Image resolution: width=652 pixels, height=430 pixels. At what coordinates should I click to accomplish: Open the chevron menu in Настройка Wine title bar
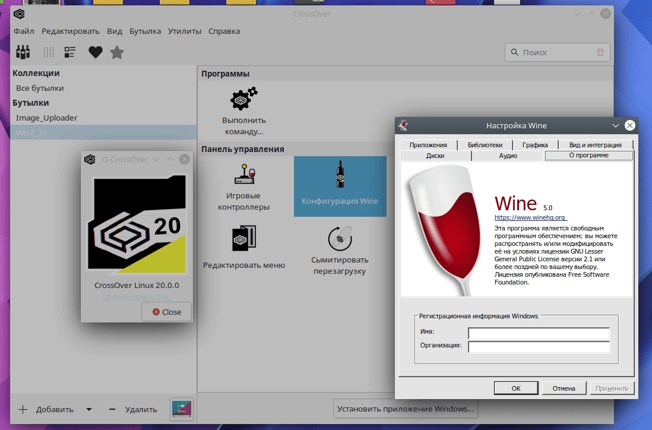coord(615,125)
